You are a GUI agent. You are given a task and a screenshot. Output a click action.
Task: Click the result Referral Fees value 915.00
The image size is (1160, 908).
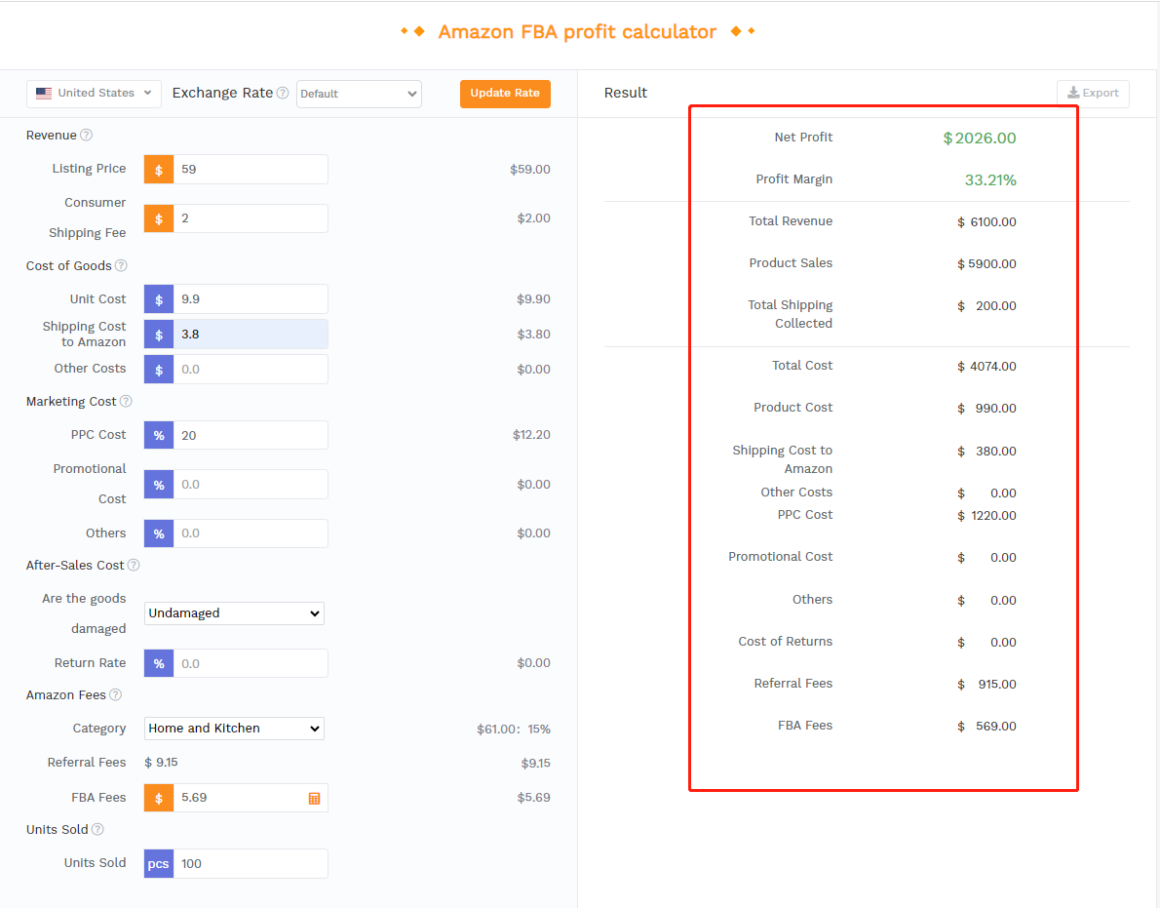996,685
